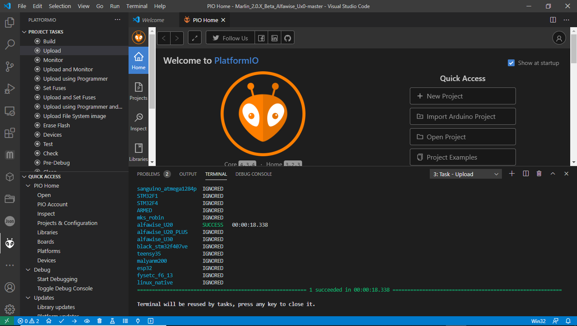Open the Extensions view

(x=10, y=133)
